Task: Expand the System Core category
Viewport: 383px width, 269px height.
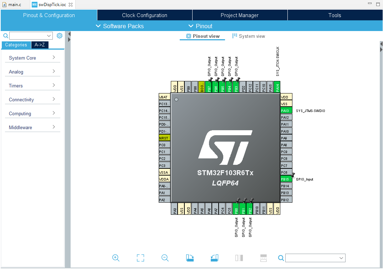Action: [32, 58]
